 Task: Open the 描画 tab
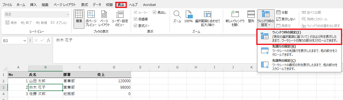pos(45,5)
